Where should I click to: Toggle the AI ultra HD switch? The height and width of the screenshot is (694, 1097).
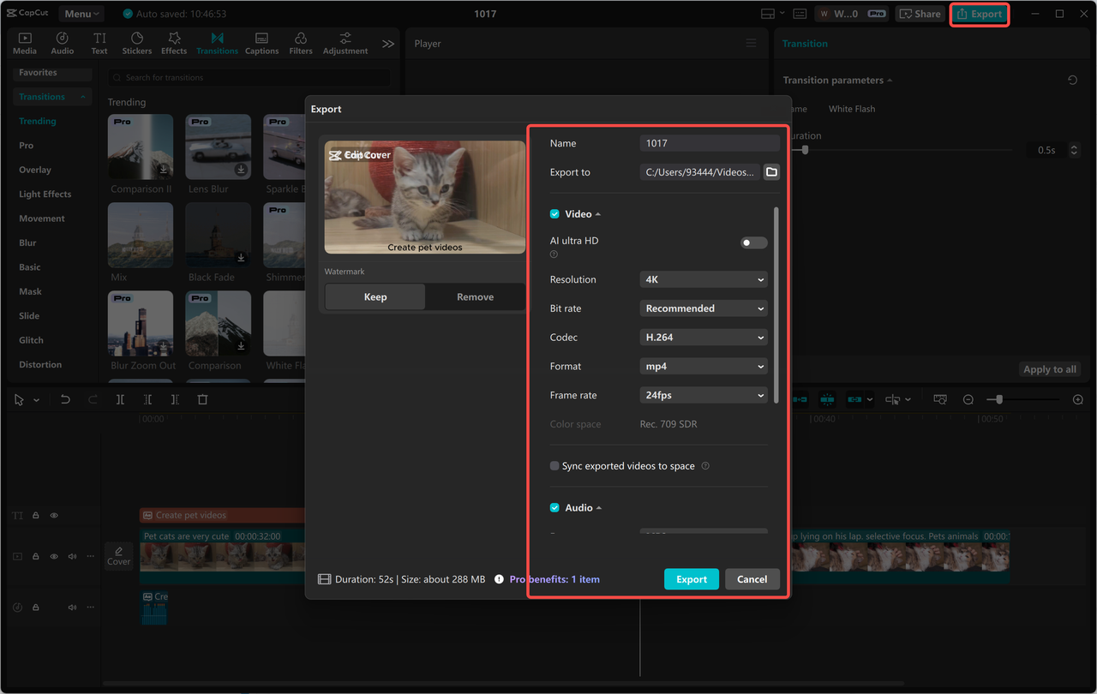pyautogui.click(x=753, y=242)
